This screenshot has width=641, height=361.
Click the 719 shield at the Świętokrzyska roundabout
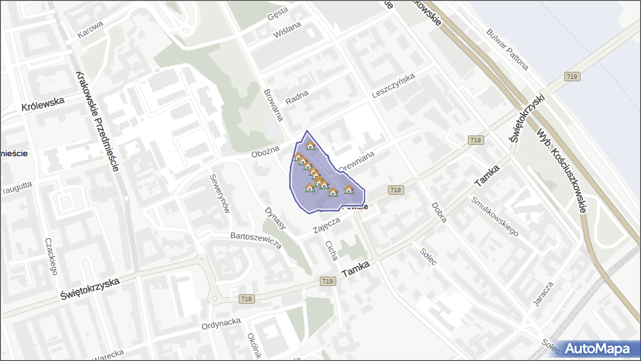(246, 299)
